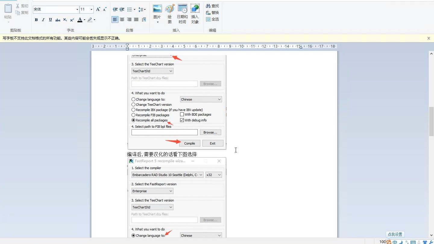
Task: Toggle Sogou Chinese/English mode (中)
Action: click(395, 242)
